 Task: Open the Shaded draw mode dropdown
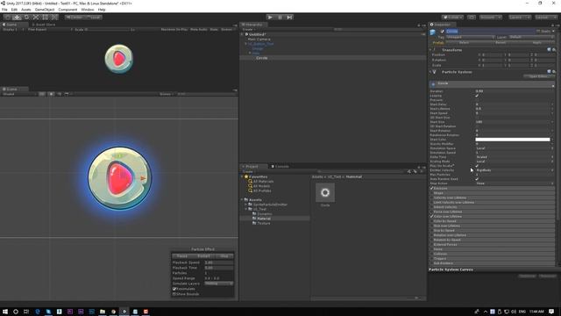(19, 94)
